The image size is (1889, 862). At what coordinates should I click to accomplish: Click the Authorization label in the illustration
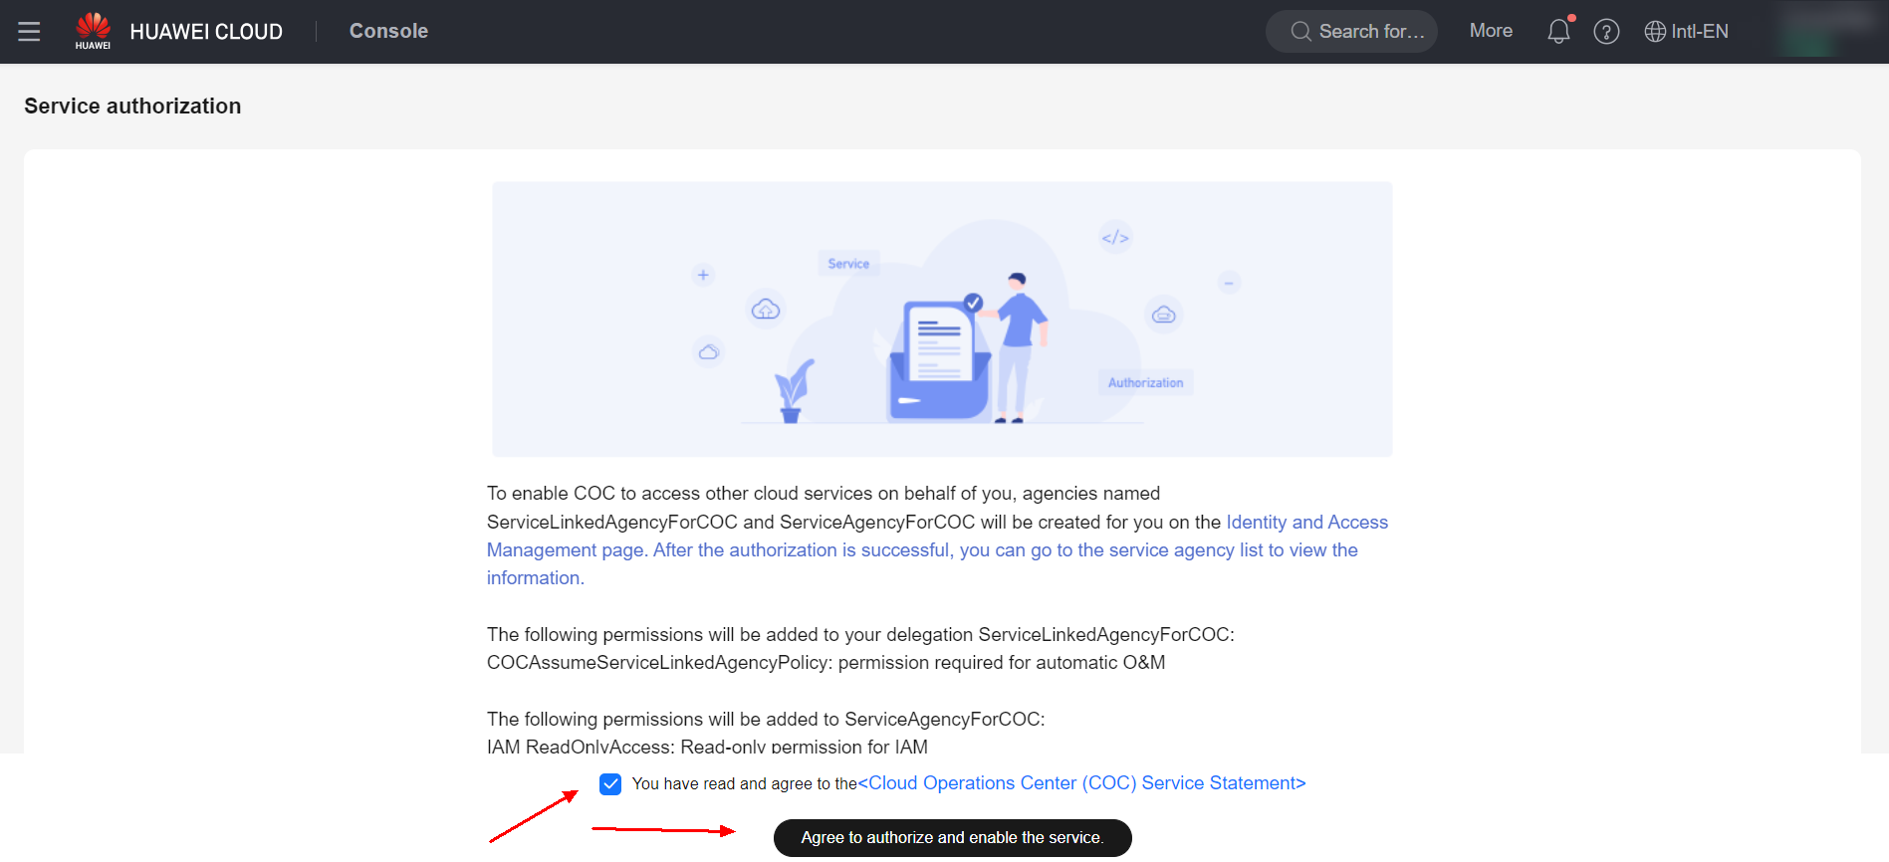(x=1145, y=383)
